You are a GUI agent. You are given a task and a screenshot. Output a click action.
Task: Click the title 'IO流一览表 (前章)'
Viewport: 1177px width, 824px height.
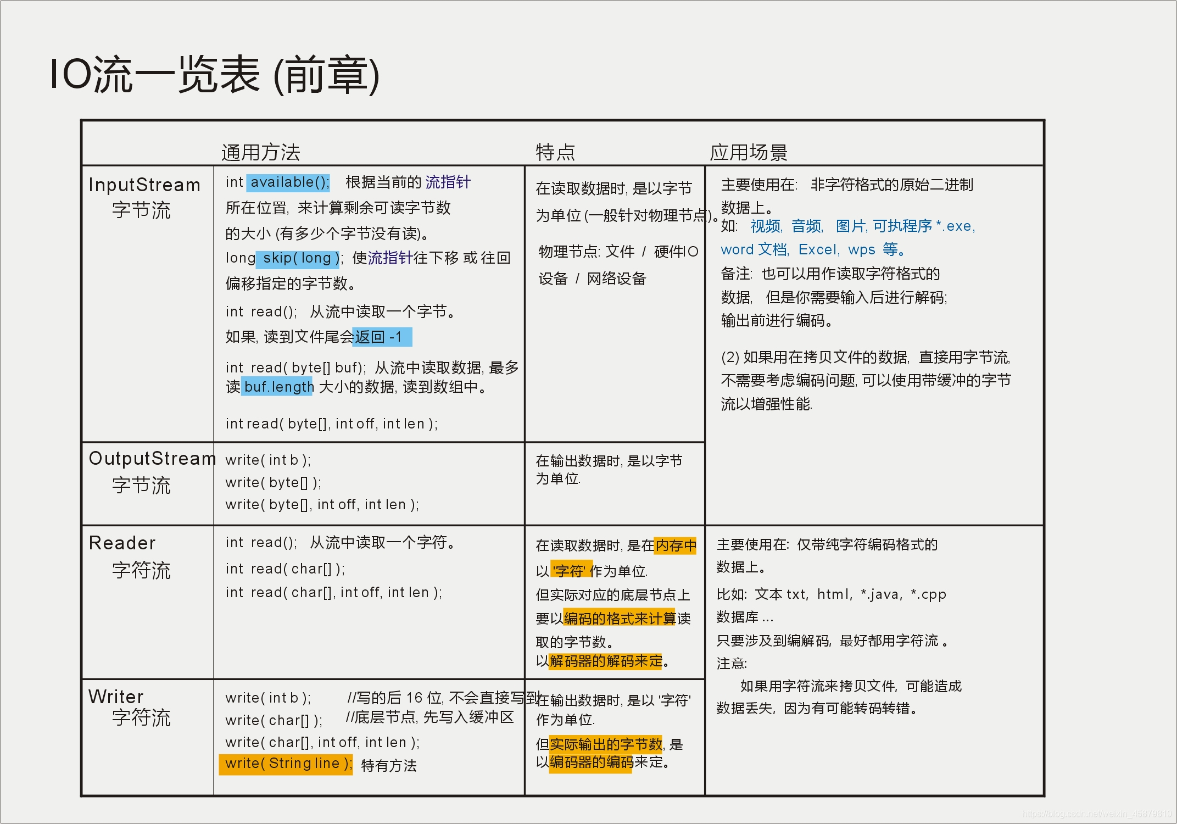point(214,75)
